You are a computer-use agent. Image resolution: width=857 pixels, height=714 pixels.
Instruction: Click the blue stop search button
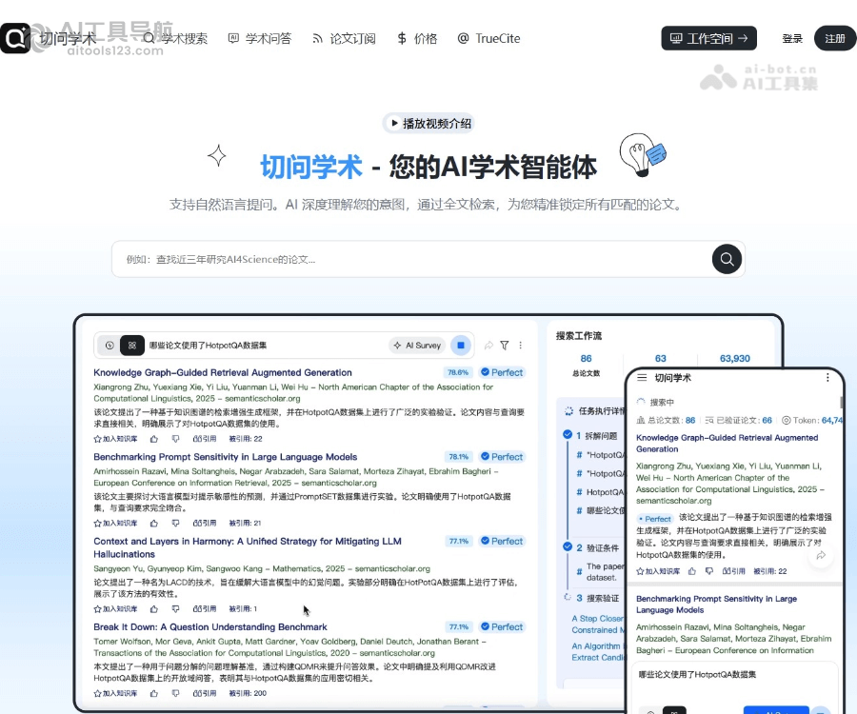[x=461, y=346]
